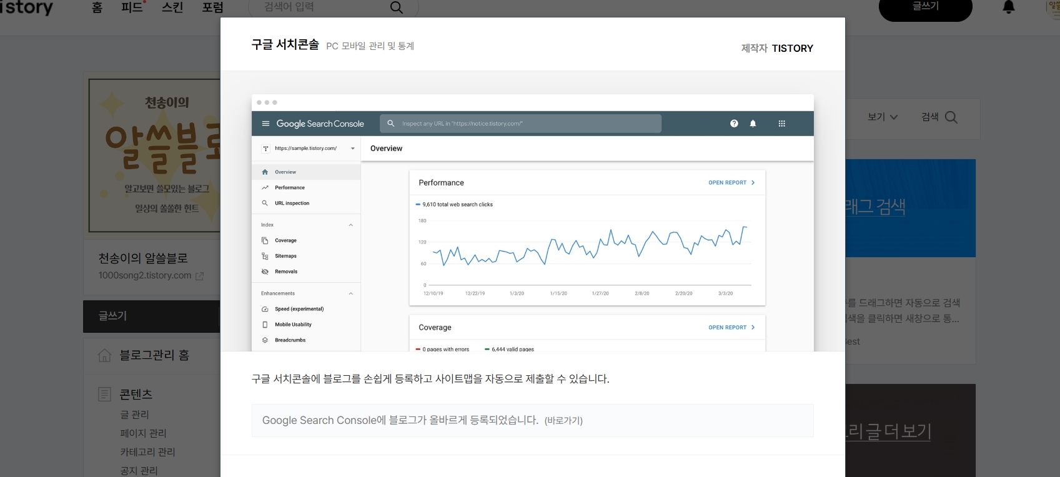Collapse the Index section chevron

350,225
